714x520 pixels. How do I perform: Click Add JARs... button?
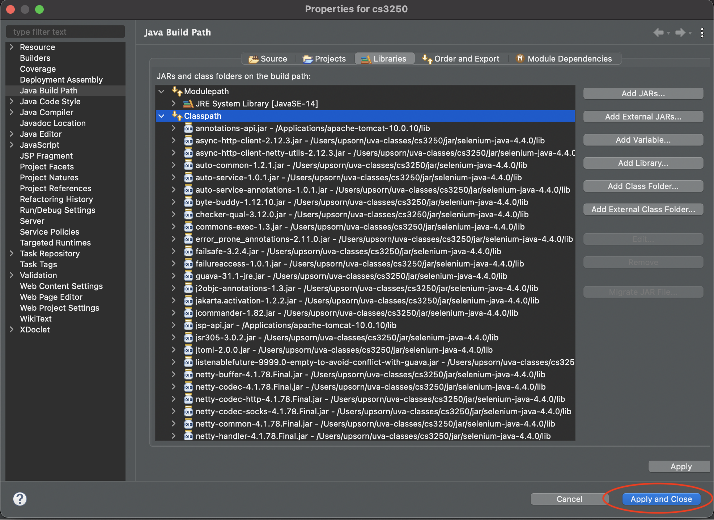[643, 93]
